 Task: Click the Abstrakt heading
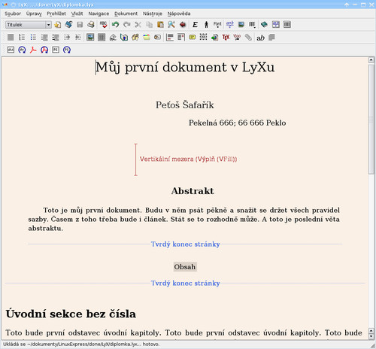point(193,191)
